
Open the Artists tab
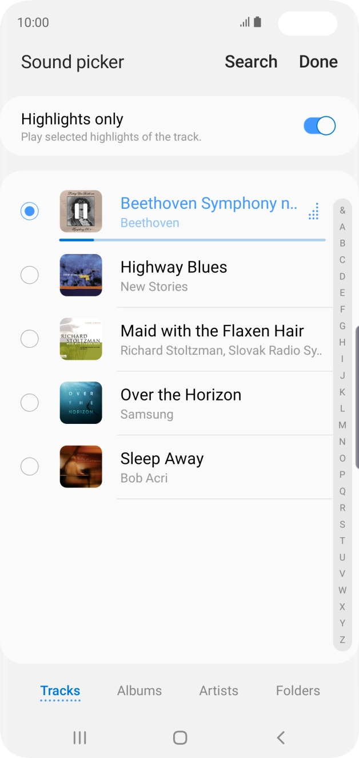[218, 690]
